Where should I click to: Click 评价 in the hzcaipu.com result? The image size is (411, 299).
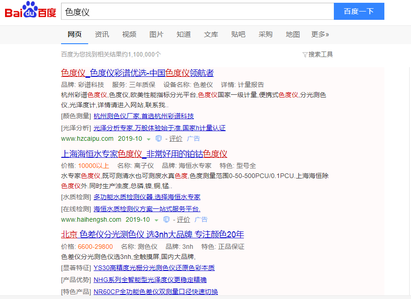pyautogui.click(x=175, y=138)
